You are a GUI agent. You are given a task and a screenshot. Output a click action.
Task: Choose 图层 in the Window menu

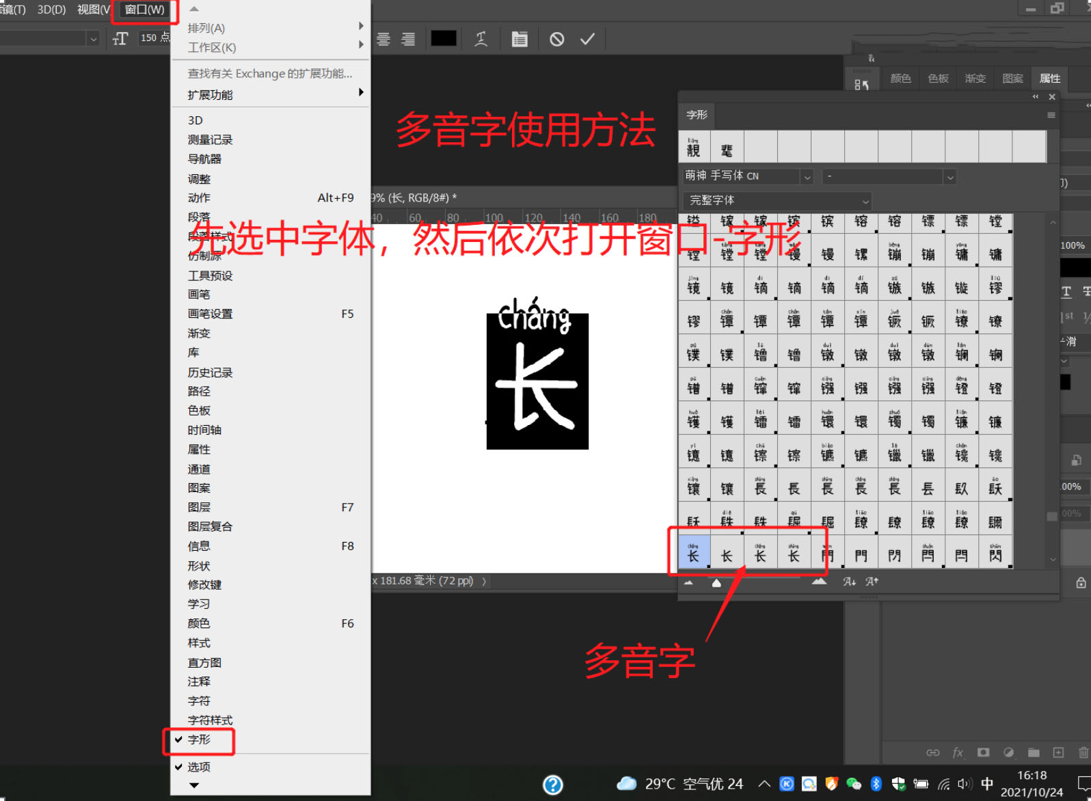[199, 507]
